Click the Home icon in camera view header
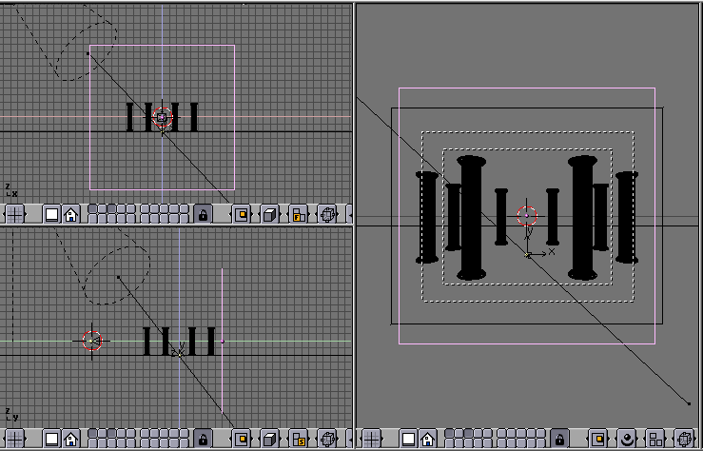This screenshot has width=703, height=451. pos(426,439)
